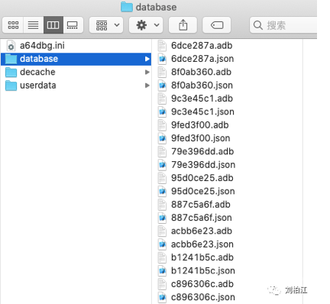Open the group-by arrangement dropdown
The height and width of the screenshot is (304, 330).
106,25
